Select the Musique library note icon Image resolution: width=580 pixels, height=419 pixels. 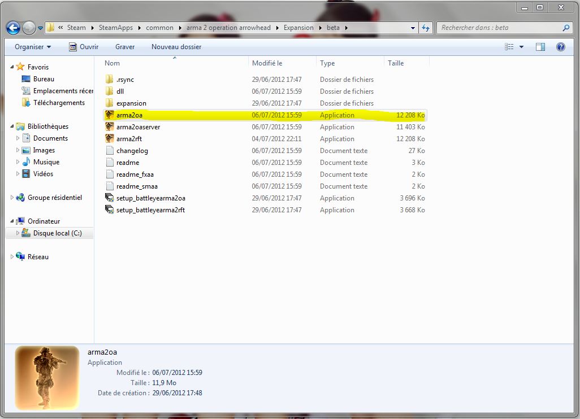26,162
